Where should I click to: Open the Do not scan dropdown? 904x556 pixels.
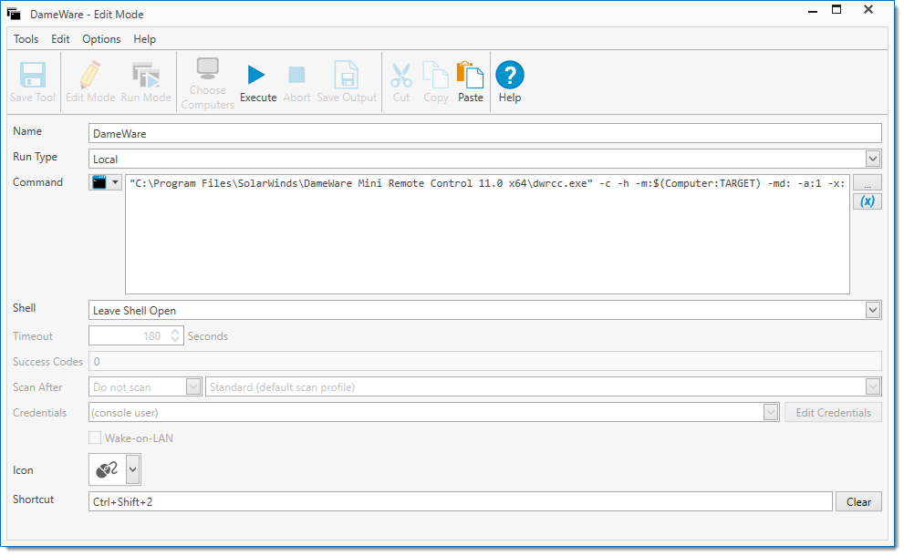[x=193, y=386]
